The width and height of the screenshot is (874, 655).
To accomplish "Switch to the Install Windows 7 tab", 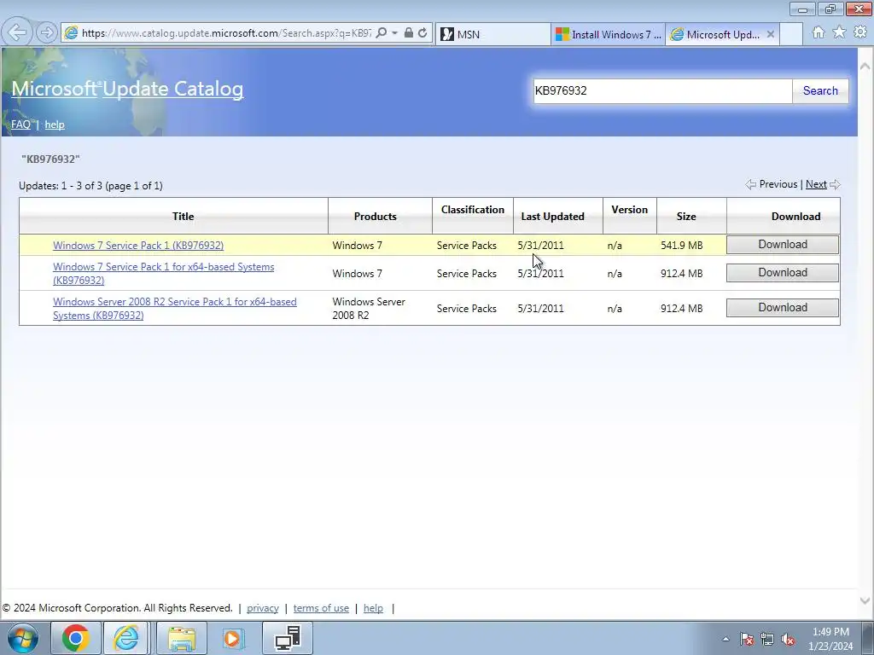I will pyautogui.click(x=608, y=34).
